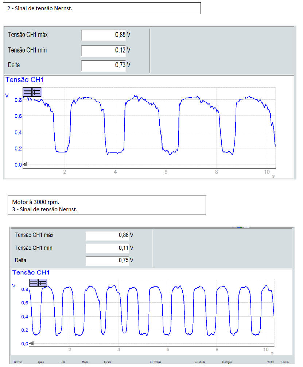Click the upper Tensão CH1 máx value field

click(104, 35)
